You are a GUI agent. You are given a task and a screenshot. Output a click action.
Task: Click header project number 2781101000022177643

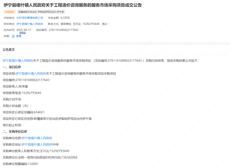(64, 30)
